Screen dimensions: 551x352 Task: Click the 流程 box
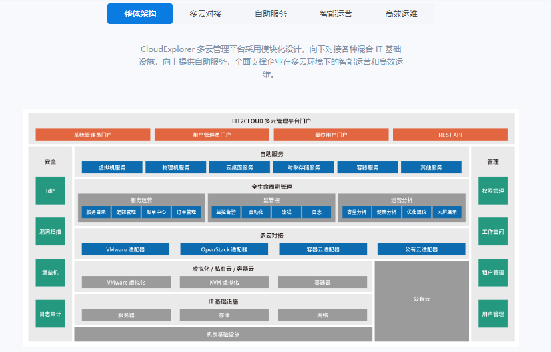point(286,212)
